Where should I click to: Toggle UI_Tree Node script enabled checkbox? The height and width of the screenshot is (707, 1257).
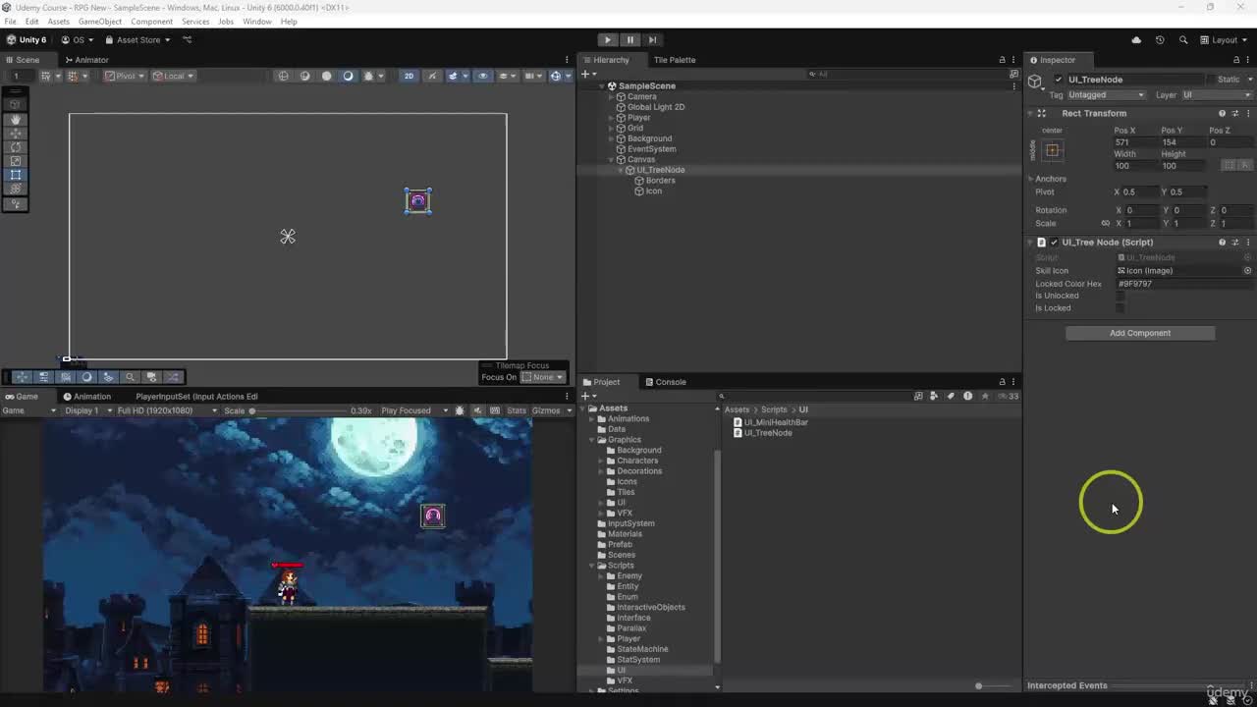tap(1054, 243)
